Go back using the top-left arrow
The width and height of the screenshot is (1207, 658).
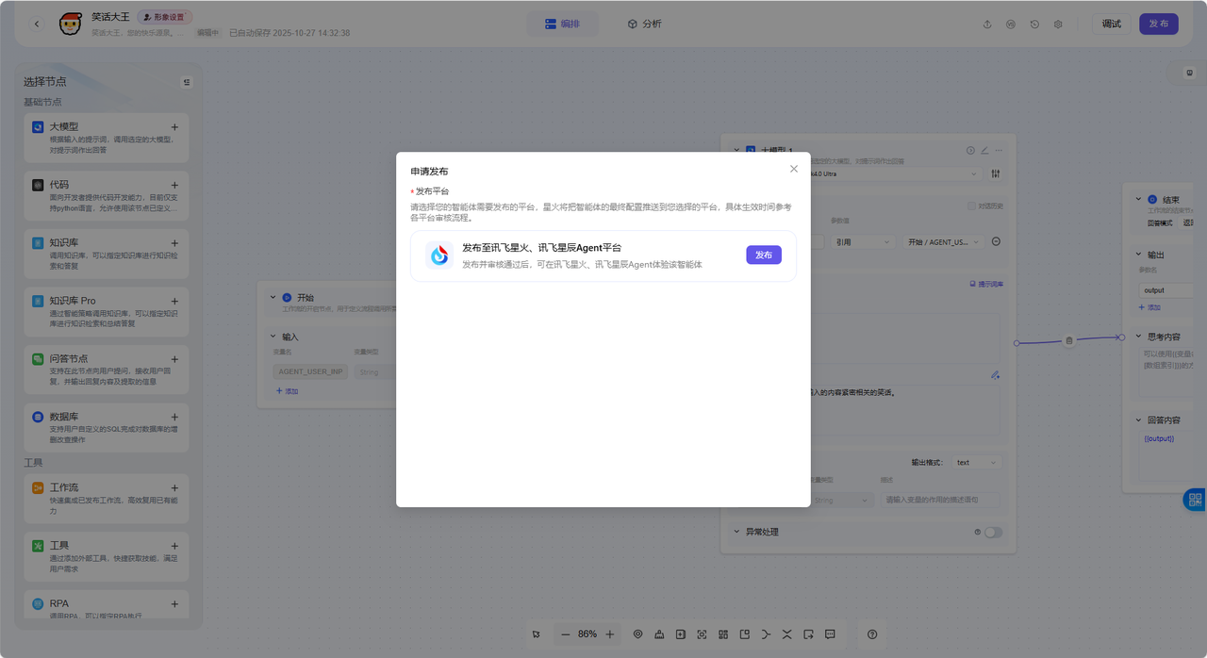[x=37, y=24]
